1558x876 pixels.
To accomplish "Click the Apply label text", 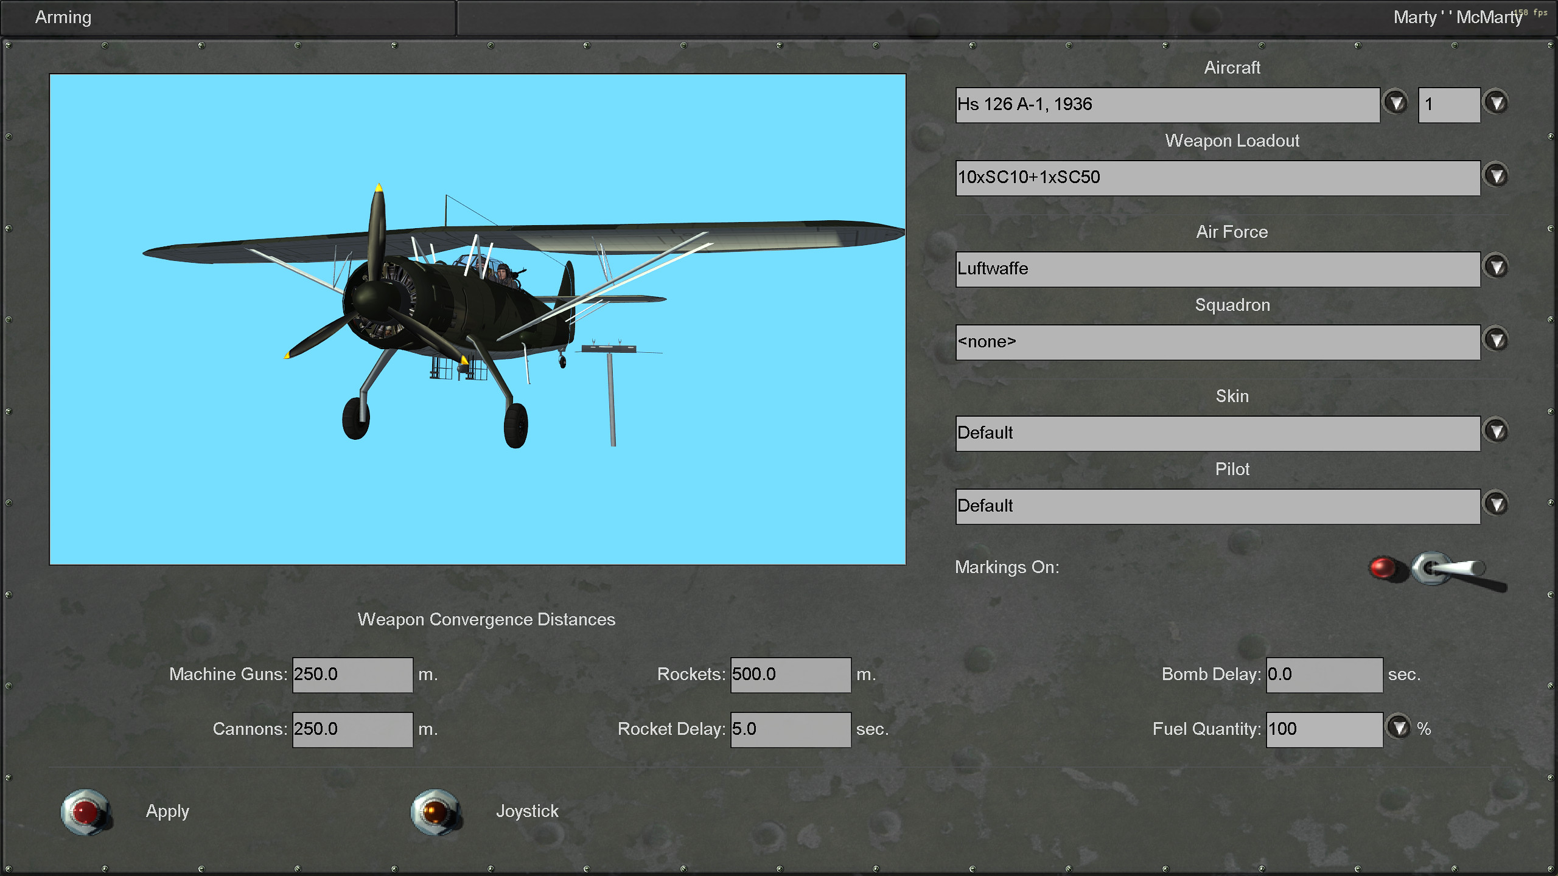I will [167, 812].
